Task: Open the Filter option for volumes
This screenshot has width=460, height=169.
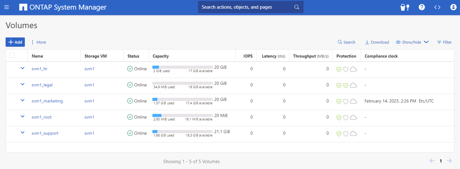Action: tap(444, 42)
